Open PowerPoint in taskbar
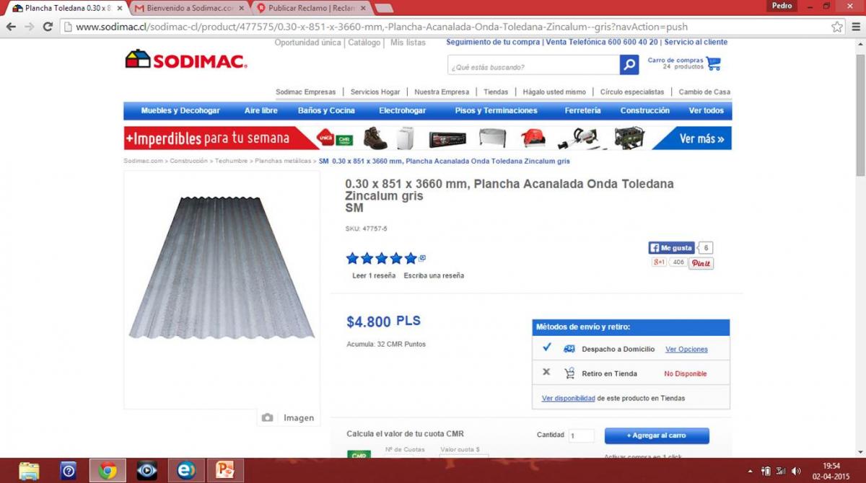This screenshot has width=866, height=483. (224, 470)
